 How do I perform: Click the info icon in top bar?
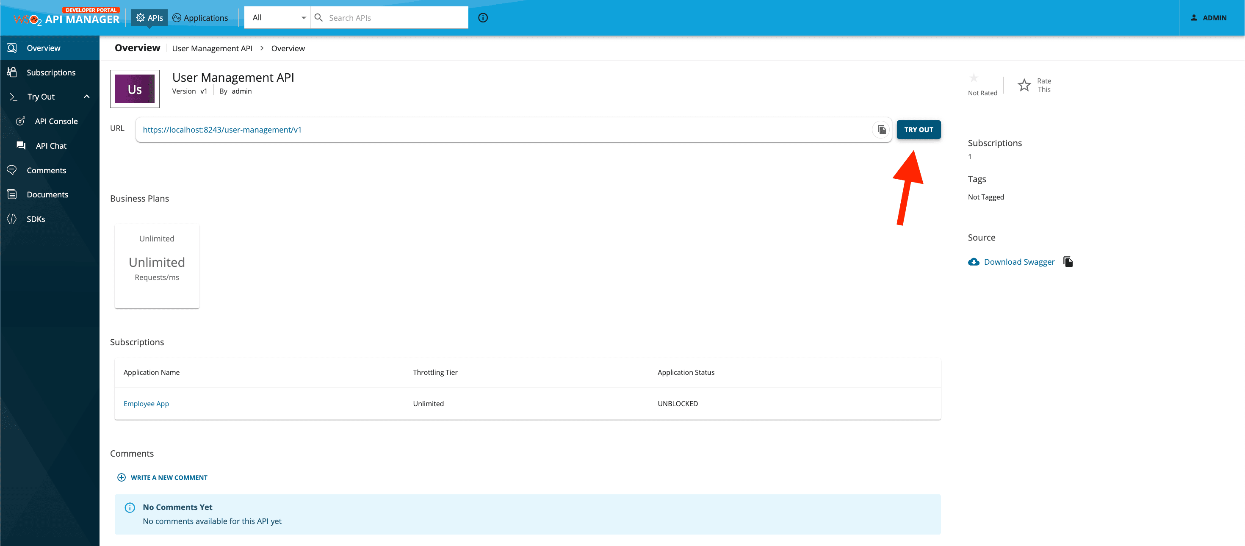tap(482, 17)
